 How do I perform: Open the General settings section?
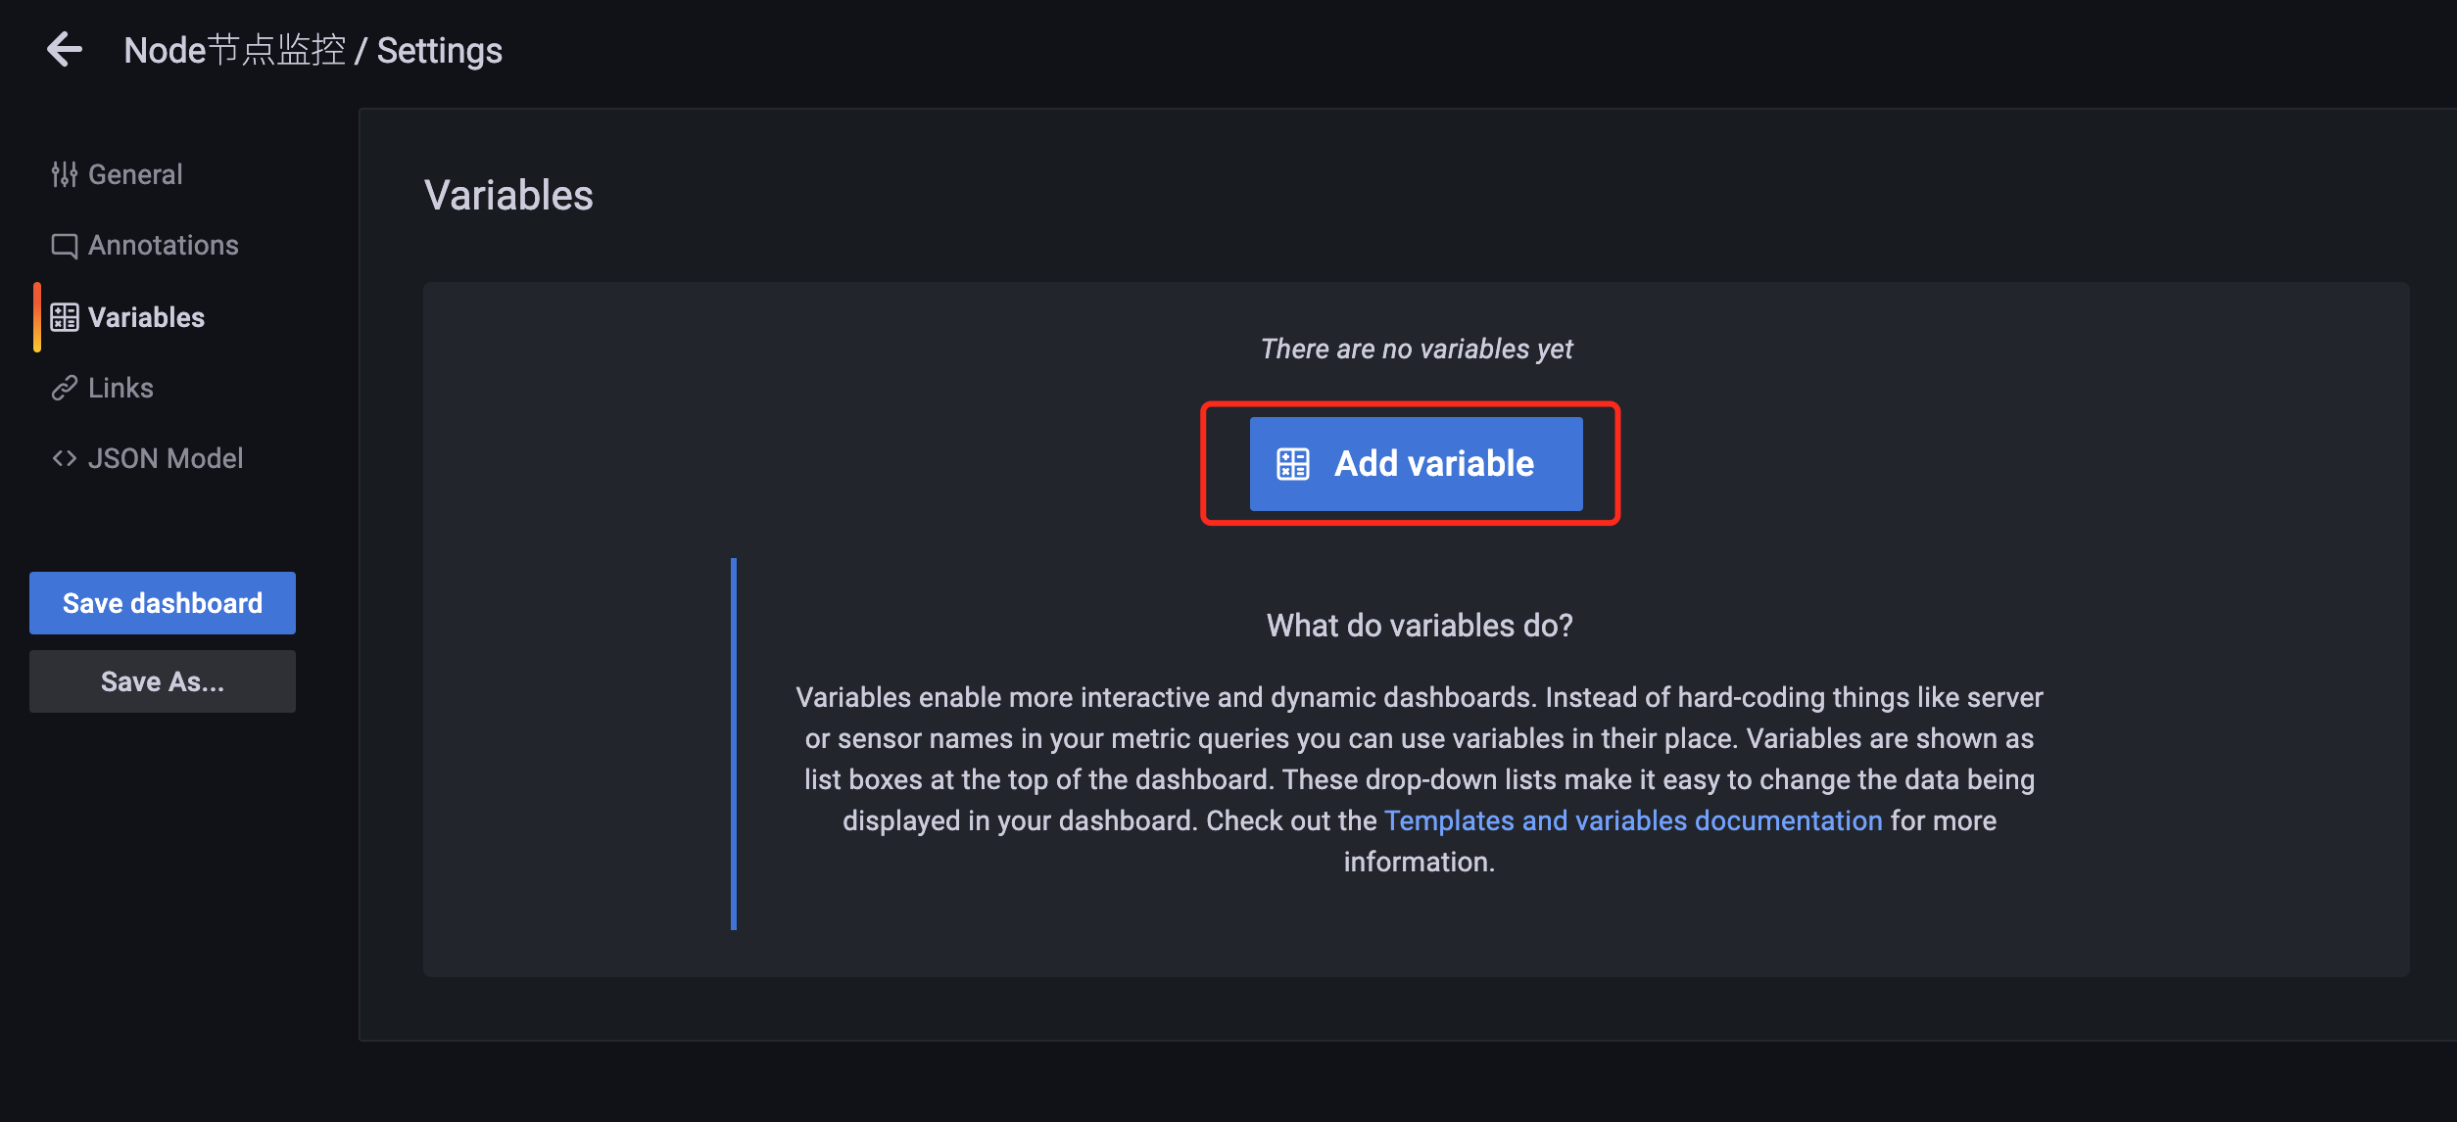pos(135,174)
